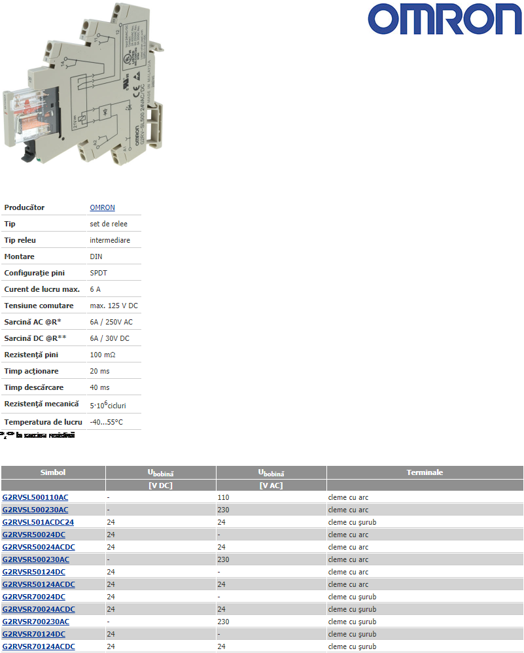Screen dimensions: 524x653
Task: Select the '6A / 250V AC' load value
Action: [x=111, y=322]
